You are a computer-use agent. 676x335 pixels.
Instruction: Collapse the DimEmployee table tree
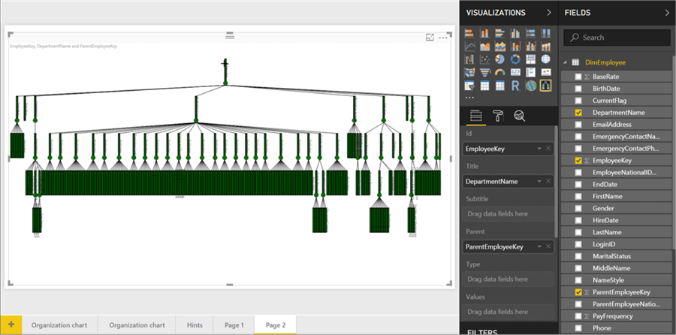click(565, 62)
